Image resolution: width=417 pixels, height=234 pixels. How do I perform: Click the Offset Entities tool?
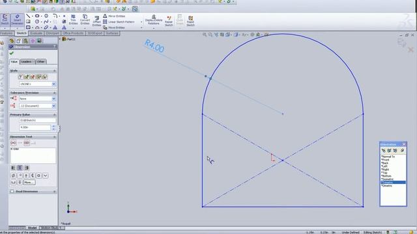(96, 21)
